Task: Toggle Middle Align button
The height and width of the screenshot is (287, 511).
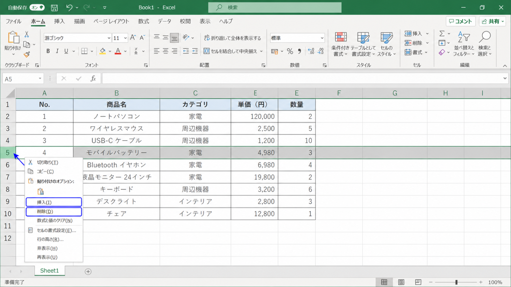Action: (165, 38)
